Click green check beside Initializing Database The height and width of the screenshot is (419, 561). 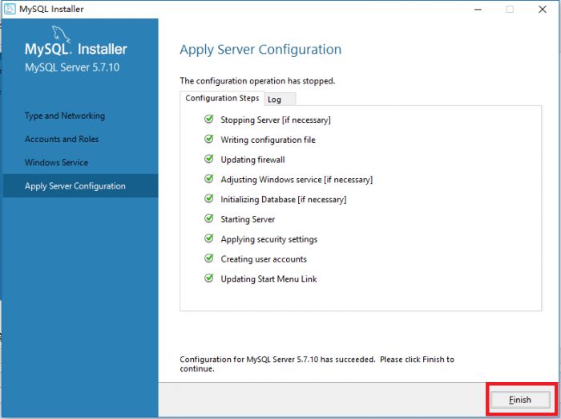209,199
